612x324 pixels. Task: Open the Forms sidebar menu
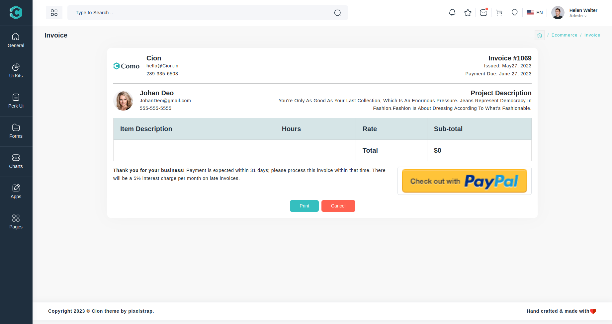(16, 131)
